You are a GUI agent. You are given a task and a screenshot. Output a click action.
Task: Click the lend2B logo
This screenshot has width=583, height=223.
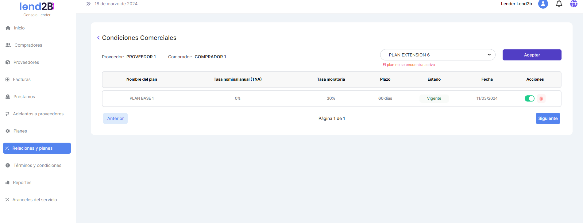tap(37, 6)
